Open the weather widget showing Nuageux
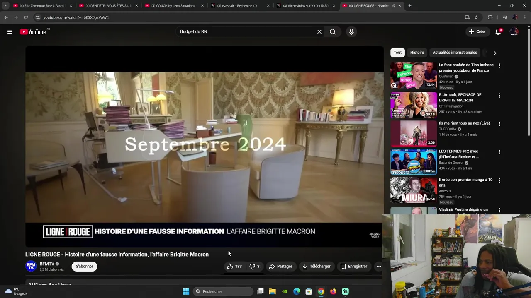The height and width of the screenshot is (298, 531). [16, 291]
